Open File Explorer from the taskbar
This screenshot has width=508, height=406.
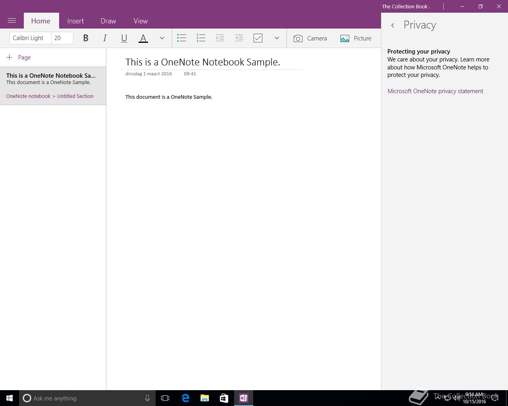[205, 398]
